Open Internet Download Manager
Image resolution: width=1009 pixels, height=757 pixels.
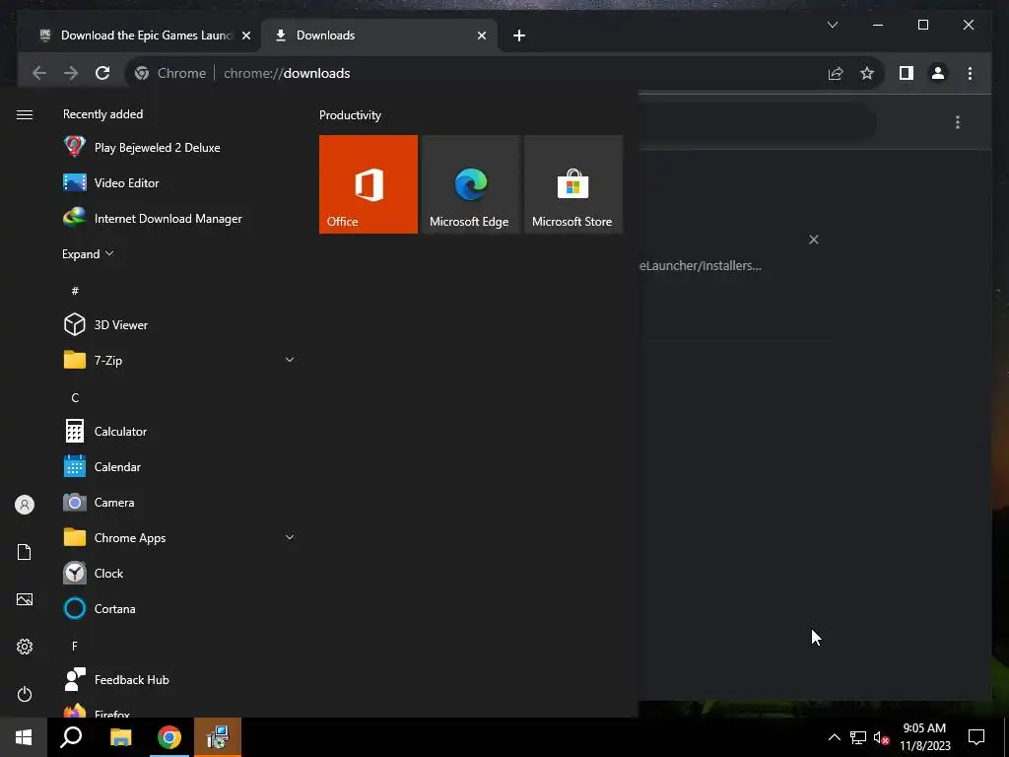179,218
